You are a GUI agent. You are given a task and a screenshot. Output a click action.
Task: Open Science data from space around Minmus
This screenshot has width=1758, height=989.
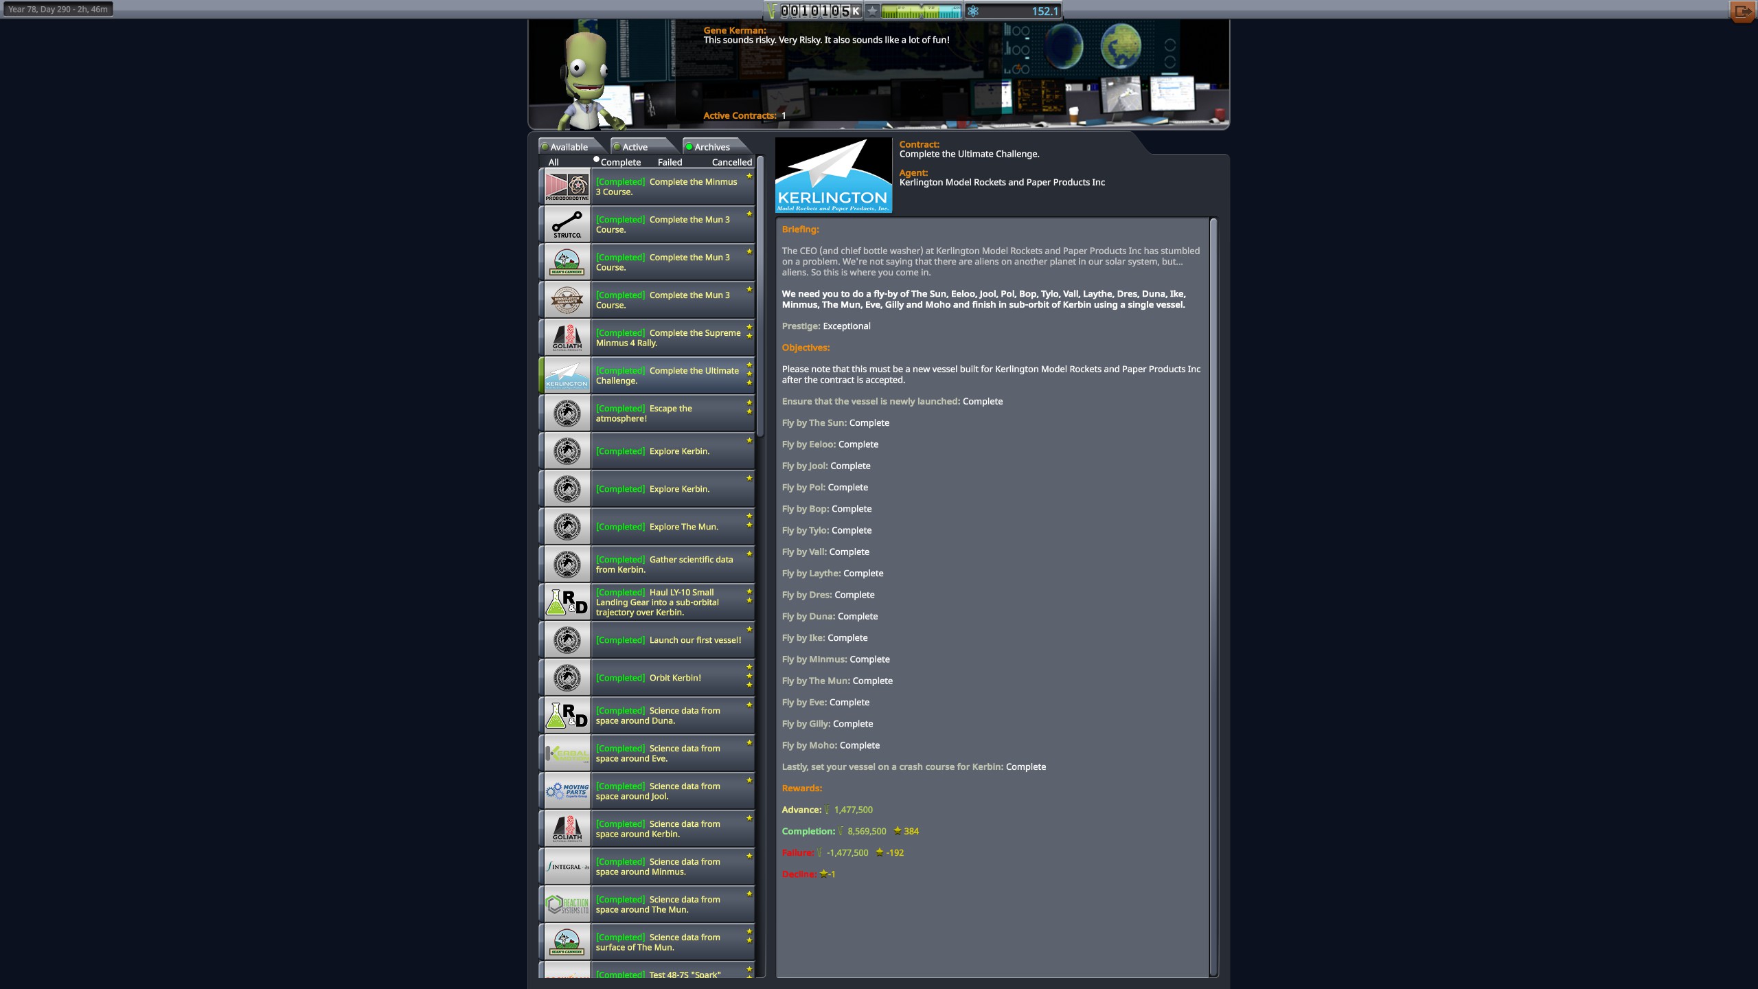point(647,867)
